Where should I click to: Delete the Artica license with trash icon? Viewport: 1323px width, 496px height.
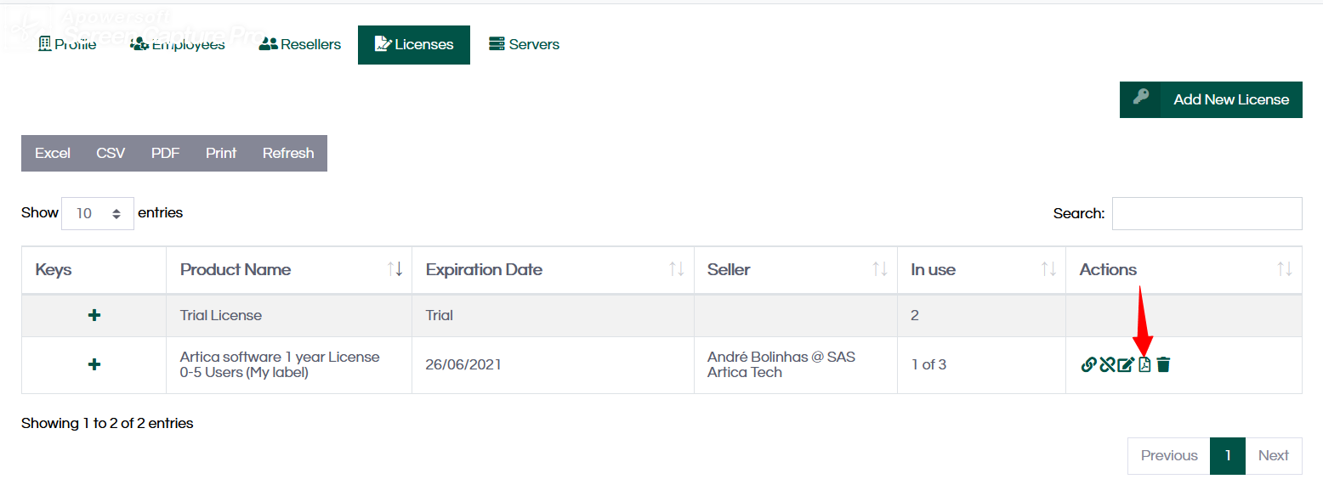point(1163,365)
